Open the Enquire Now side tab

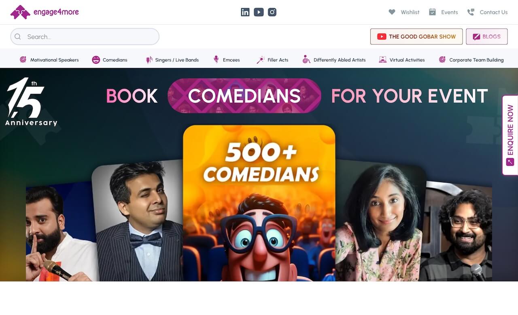(x=510, y=135)
